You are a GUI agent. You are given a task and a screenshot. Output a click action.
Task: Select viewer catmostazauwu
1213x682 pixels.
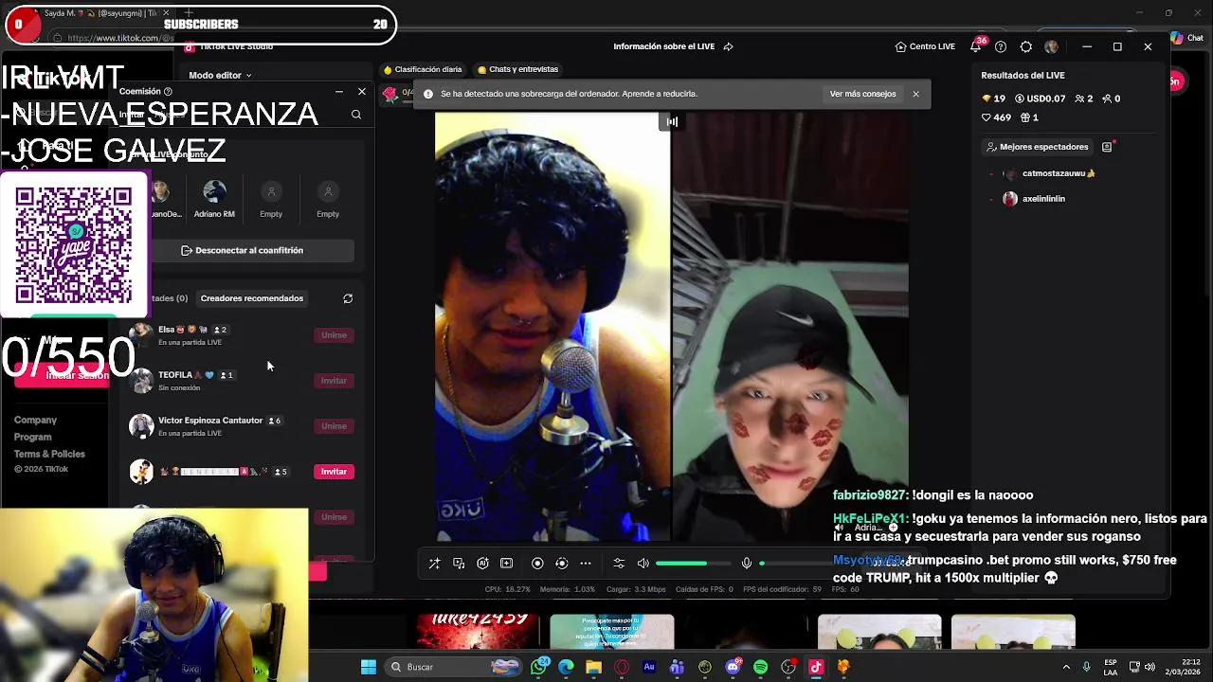[x=1058, y=173]
